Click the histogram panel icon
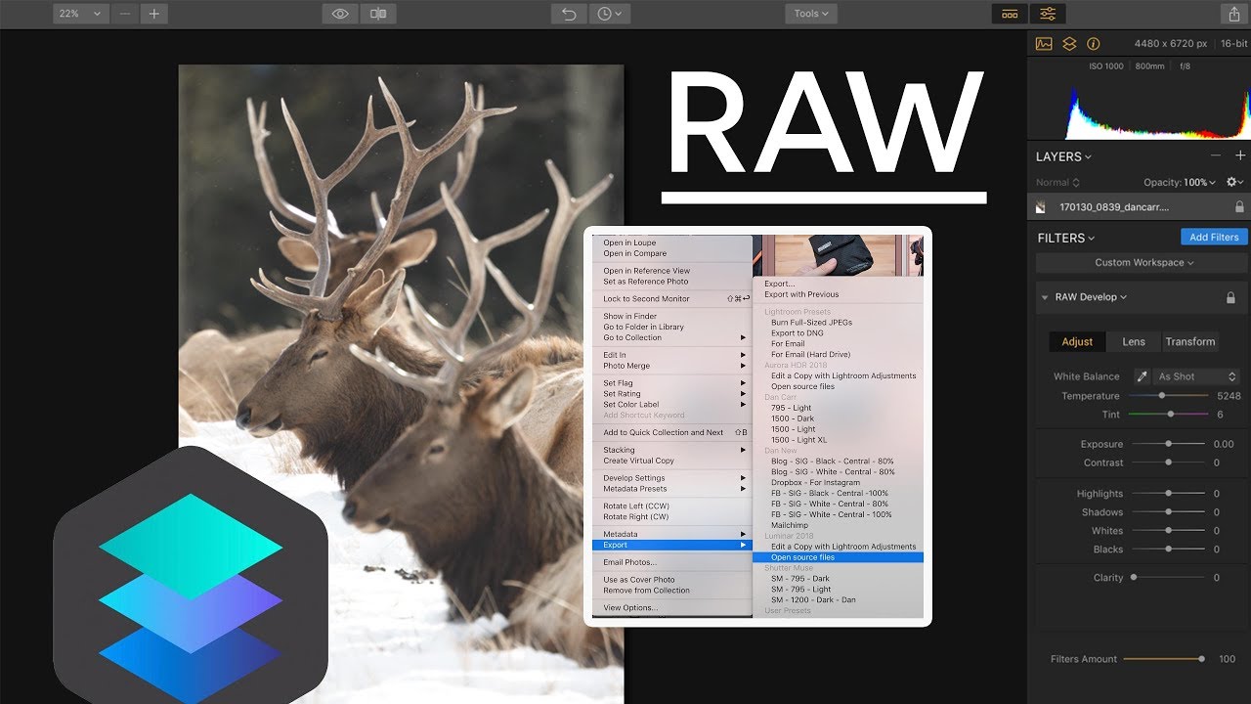Screen dimensions: 1251x704 (x=1044, y=44)
